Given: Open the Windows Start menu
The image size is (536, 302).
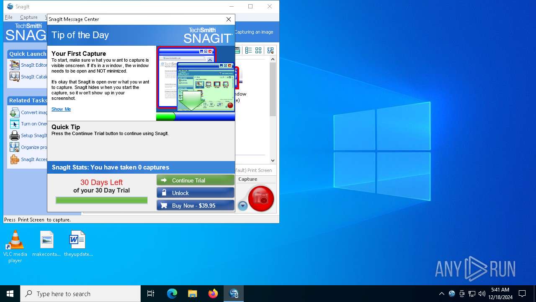Looking at the screenshot, I should pos(10,294).
